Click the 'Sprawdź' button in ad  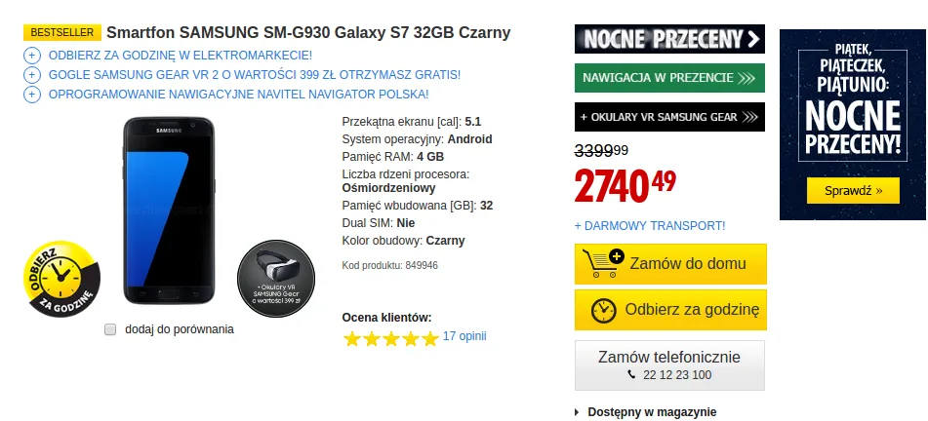tap(853, 191)
